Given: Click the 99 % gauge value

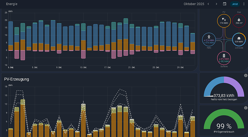Looking at the screenshot, I should coord(224,126).
